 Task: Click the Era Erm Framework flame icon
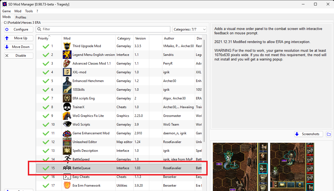tap(67, 186)
